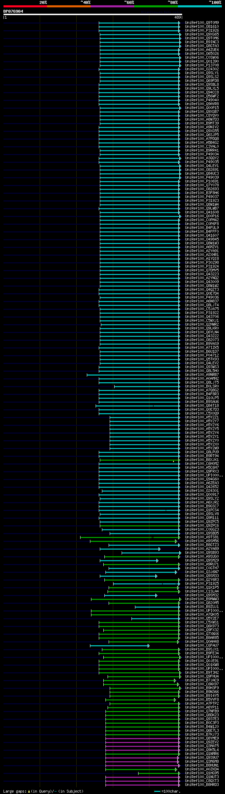Open hit UniRef100_A9TS81
This screenshot has height=794, width=225.
(x=202, y=537)
